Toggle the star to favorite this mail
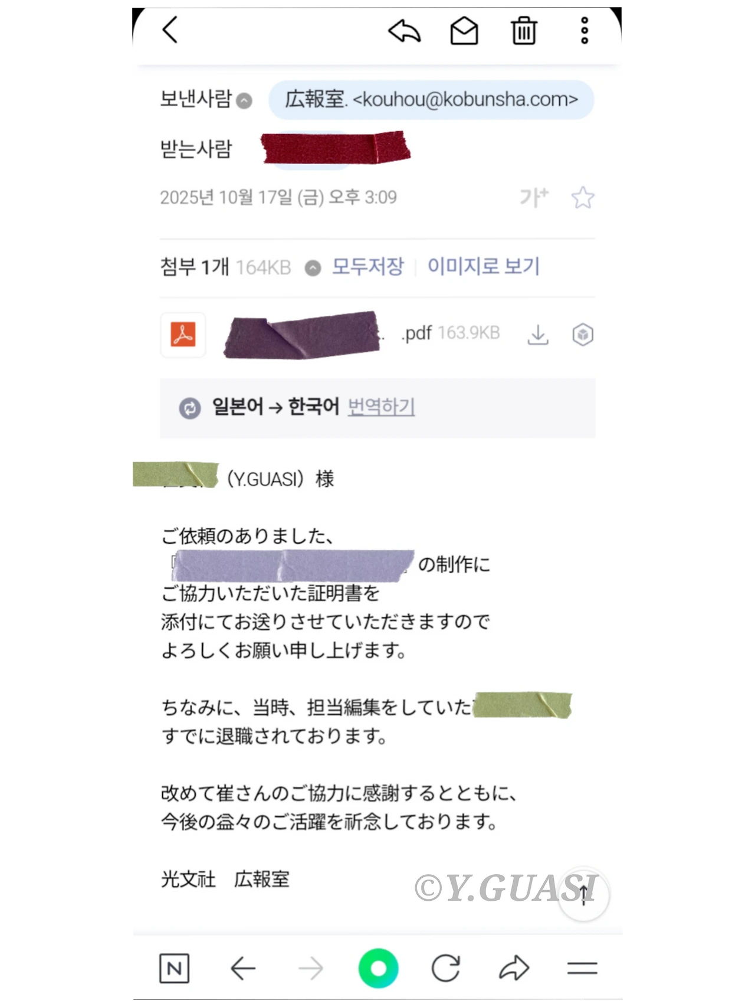This screenshot has height=1007, width=755. 583,198
